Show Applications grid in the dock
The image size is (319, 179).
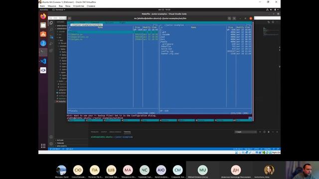click(x=43, y=146)
